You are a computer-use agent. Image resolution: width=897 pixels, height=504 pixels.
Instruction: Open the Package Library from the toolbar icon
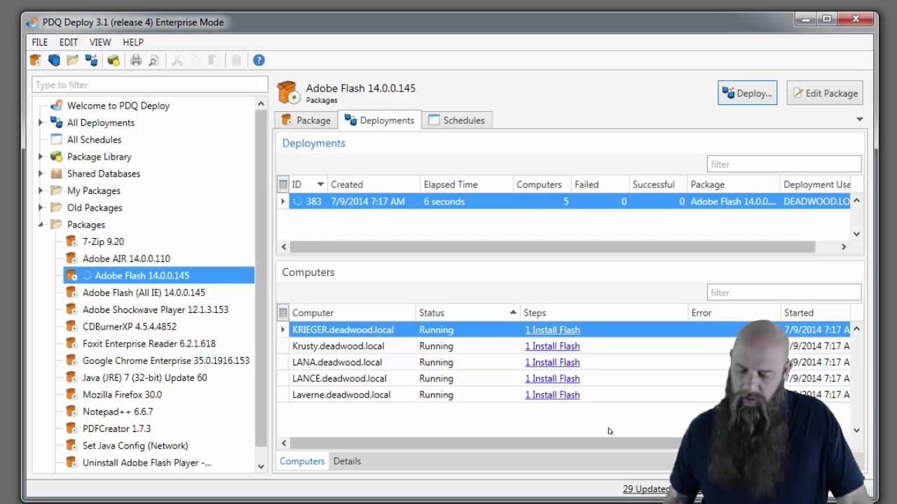click(x=114, y=60)
